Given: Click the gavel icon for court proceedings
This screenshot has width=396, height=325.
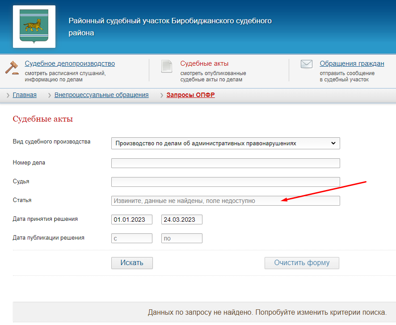Looking at the screenshot, I should point(12,67).
